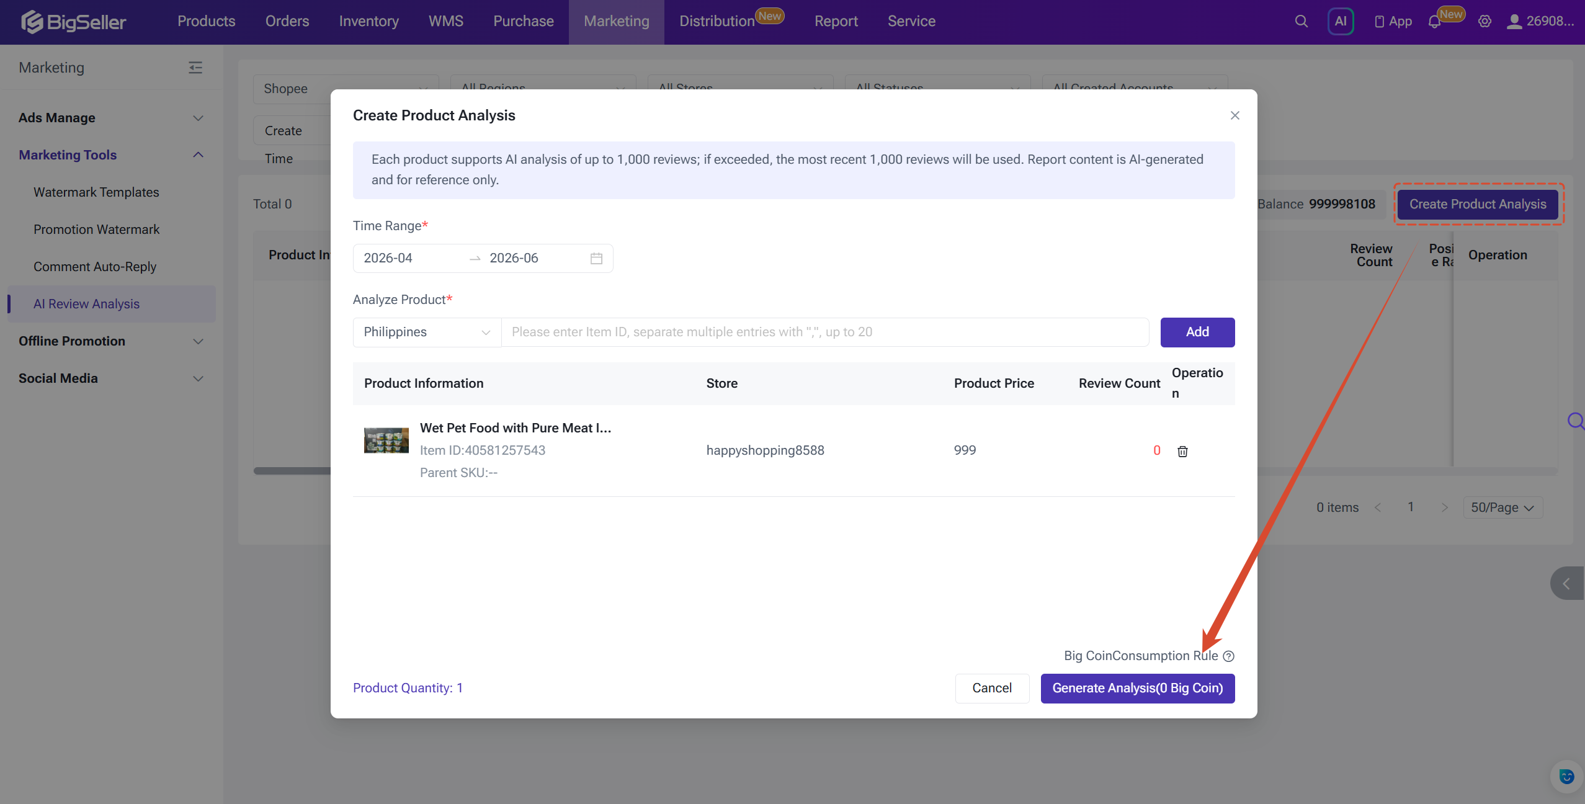Open the Purchase menu
The height and width of the screenshot is (804, 1585).
click(x=523, y=21)
